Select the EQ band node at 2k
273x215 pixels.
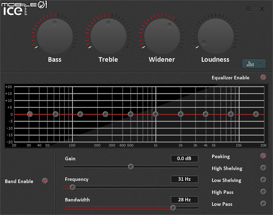click(x=181, y=114)
